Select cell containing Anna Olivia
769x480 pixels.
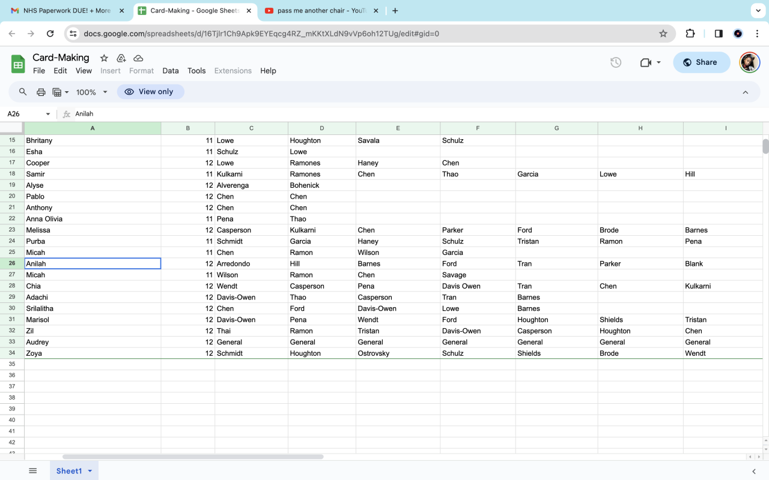tap(92, 219)
